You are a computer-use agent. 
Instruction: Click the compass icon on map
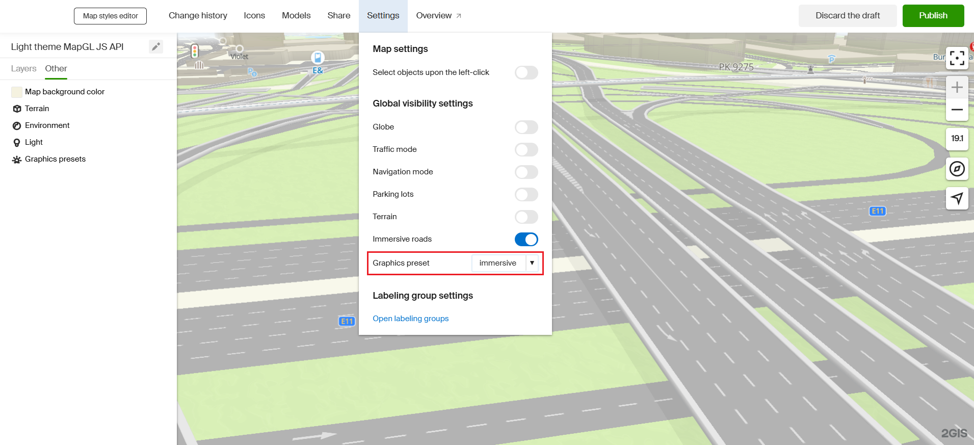click(957, 169)
